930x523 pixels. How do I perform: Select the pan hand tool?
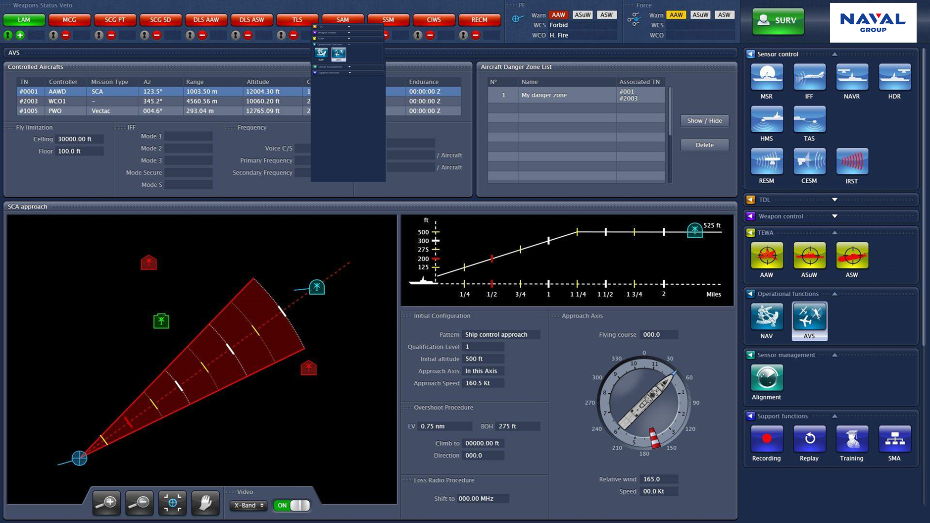click(205, 503)
